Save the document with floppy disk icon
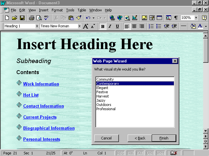The image size is (209, 156). coord(22,18)
